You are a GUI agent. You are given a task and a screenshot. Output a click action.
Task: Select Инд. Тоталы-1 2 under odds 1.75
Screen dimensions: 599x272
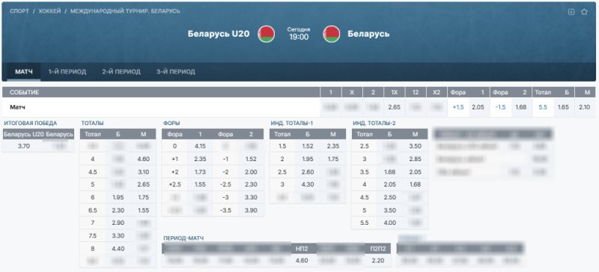pos(332,159)
